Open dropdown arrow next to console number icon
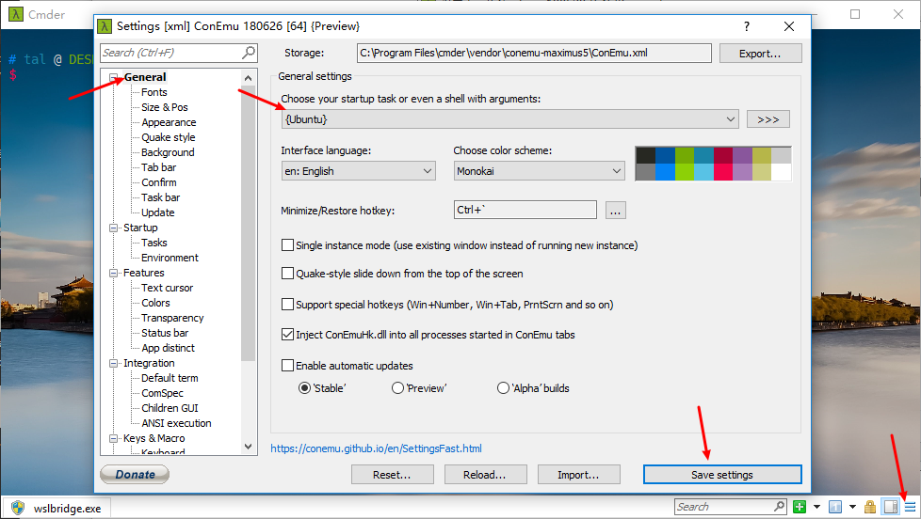 tap(852, 507)
